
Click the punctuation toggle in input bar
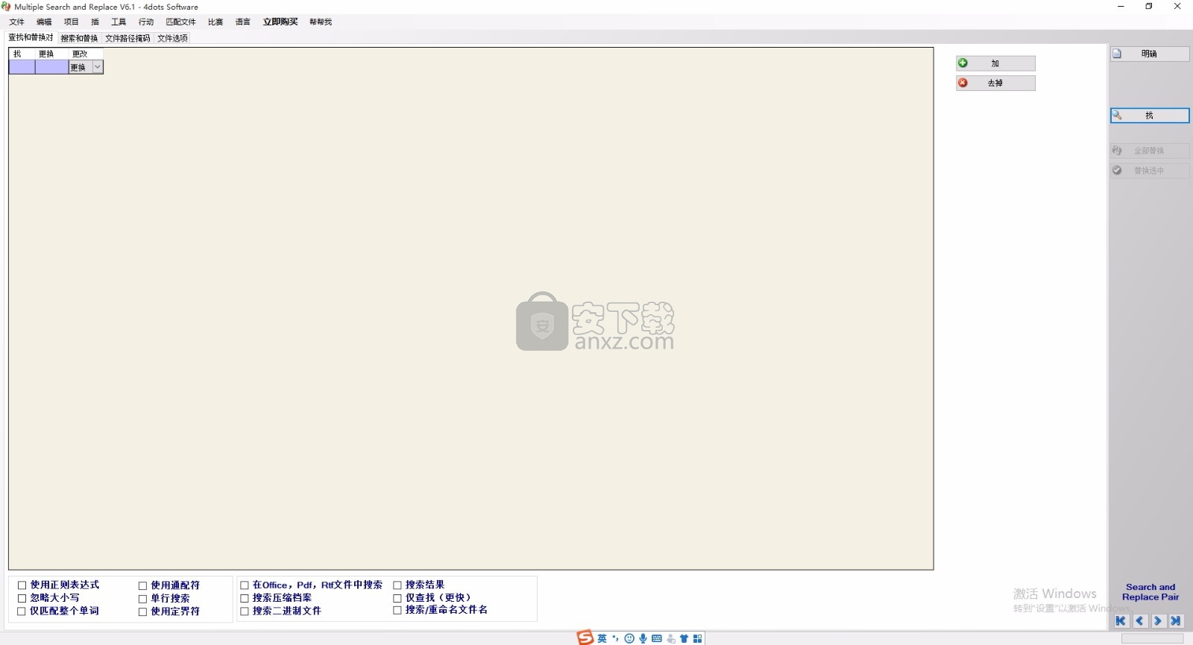(615, 638)
